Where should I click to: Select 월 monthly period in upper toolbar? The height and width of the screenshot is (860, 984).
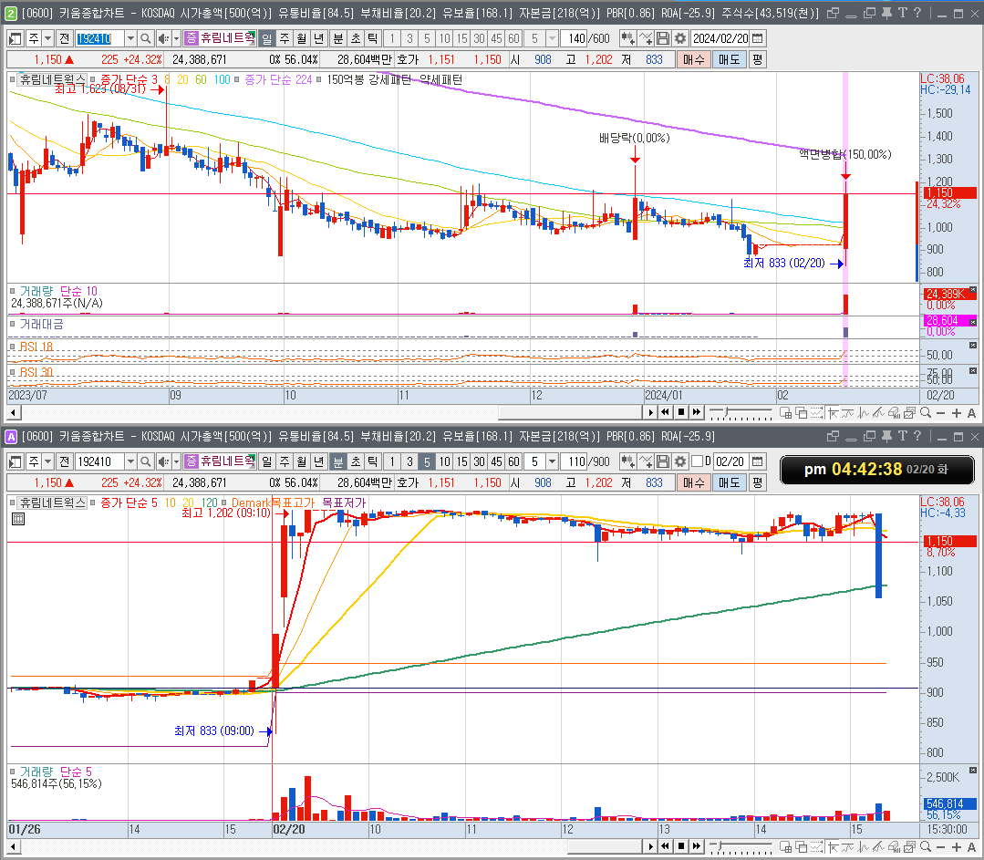tap(302, 39)
